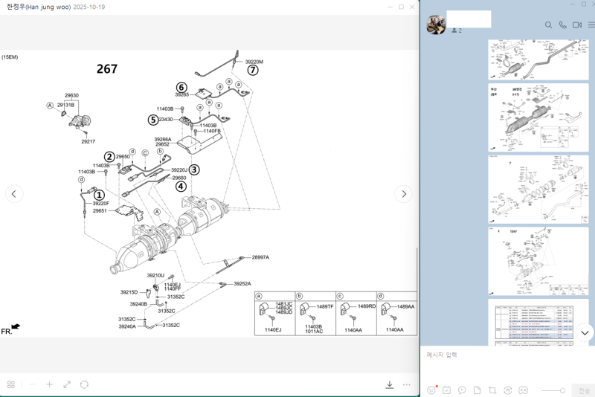Adjust the chat window transparency slider

pos(553,390)
